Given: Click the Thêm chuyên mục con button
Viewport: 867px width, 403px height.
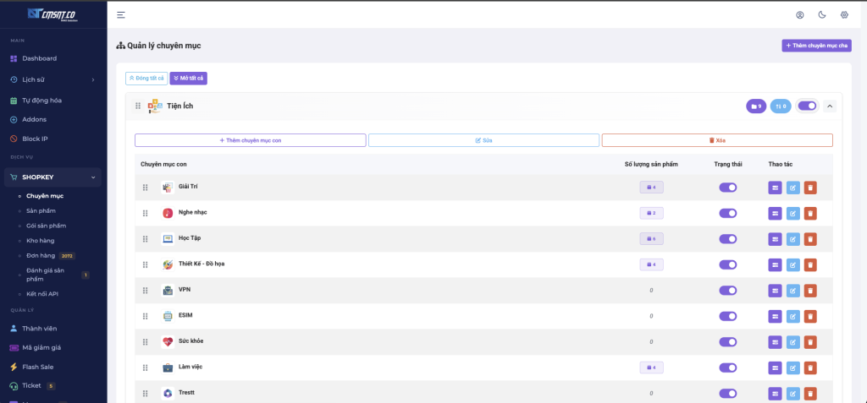Looking at the screenshot, I should (x=250, y=140).
